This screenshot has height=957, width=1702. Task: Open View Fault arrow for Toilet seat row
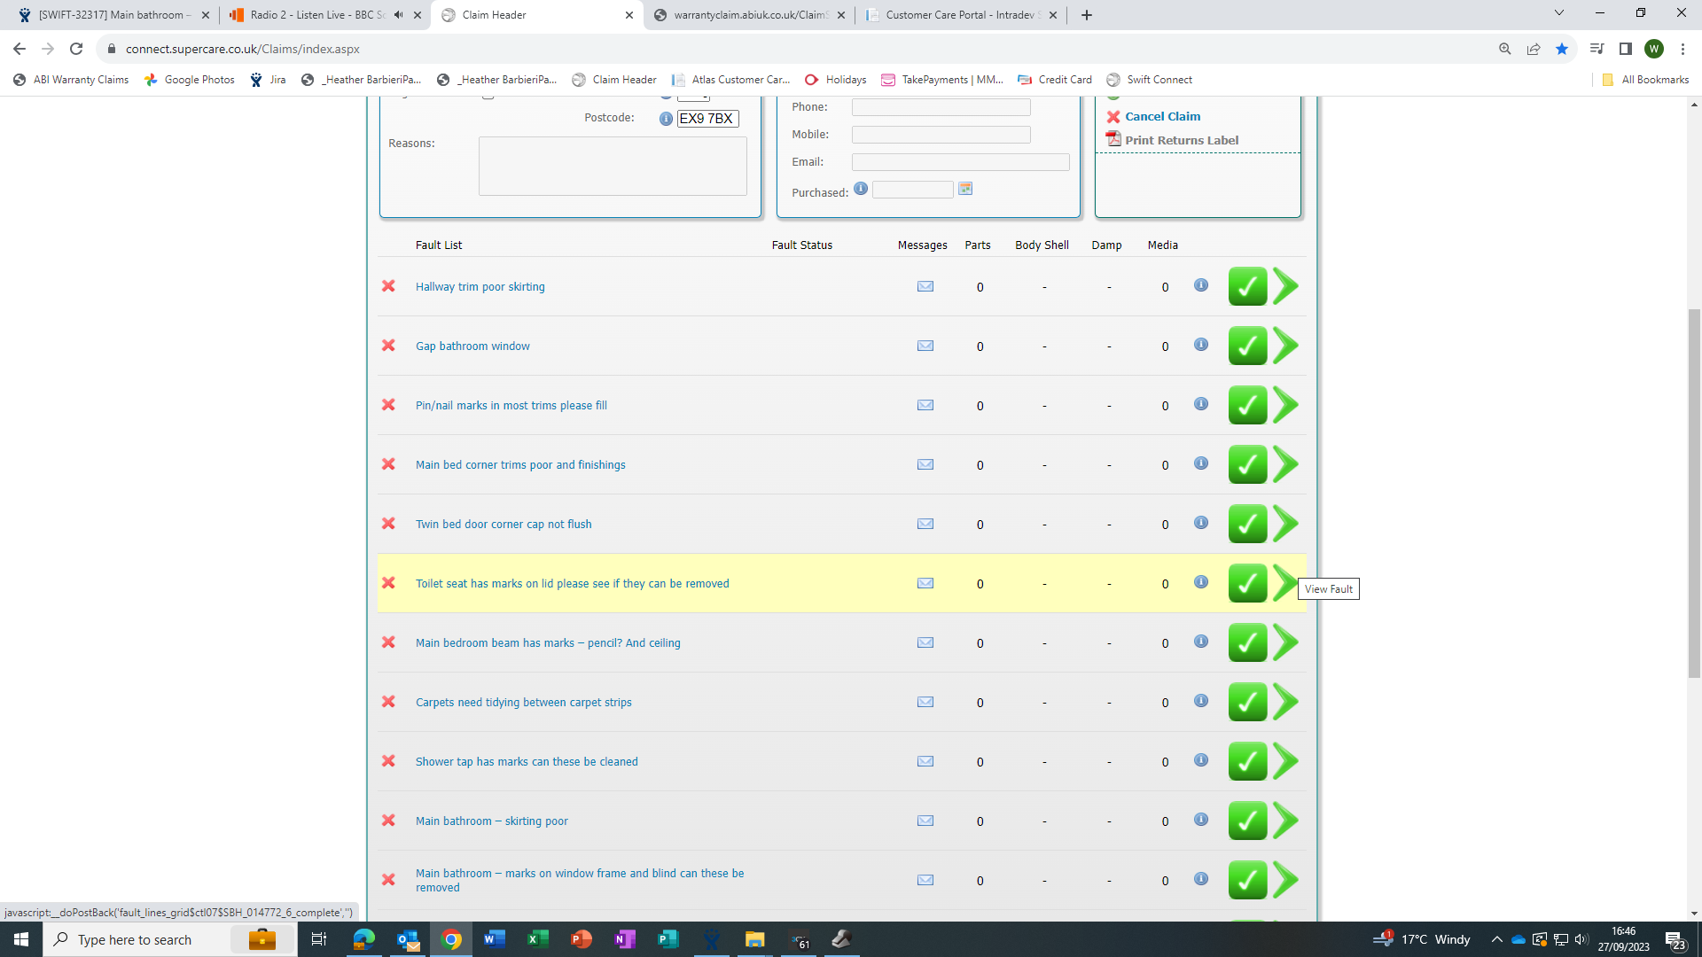(x=1284, y=583)
